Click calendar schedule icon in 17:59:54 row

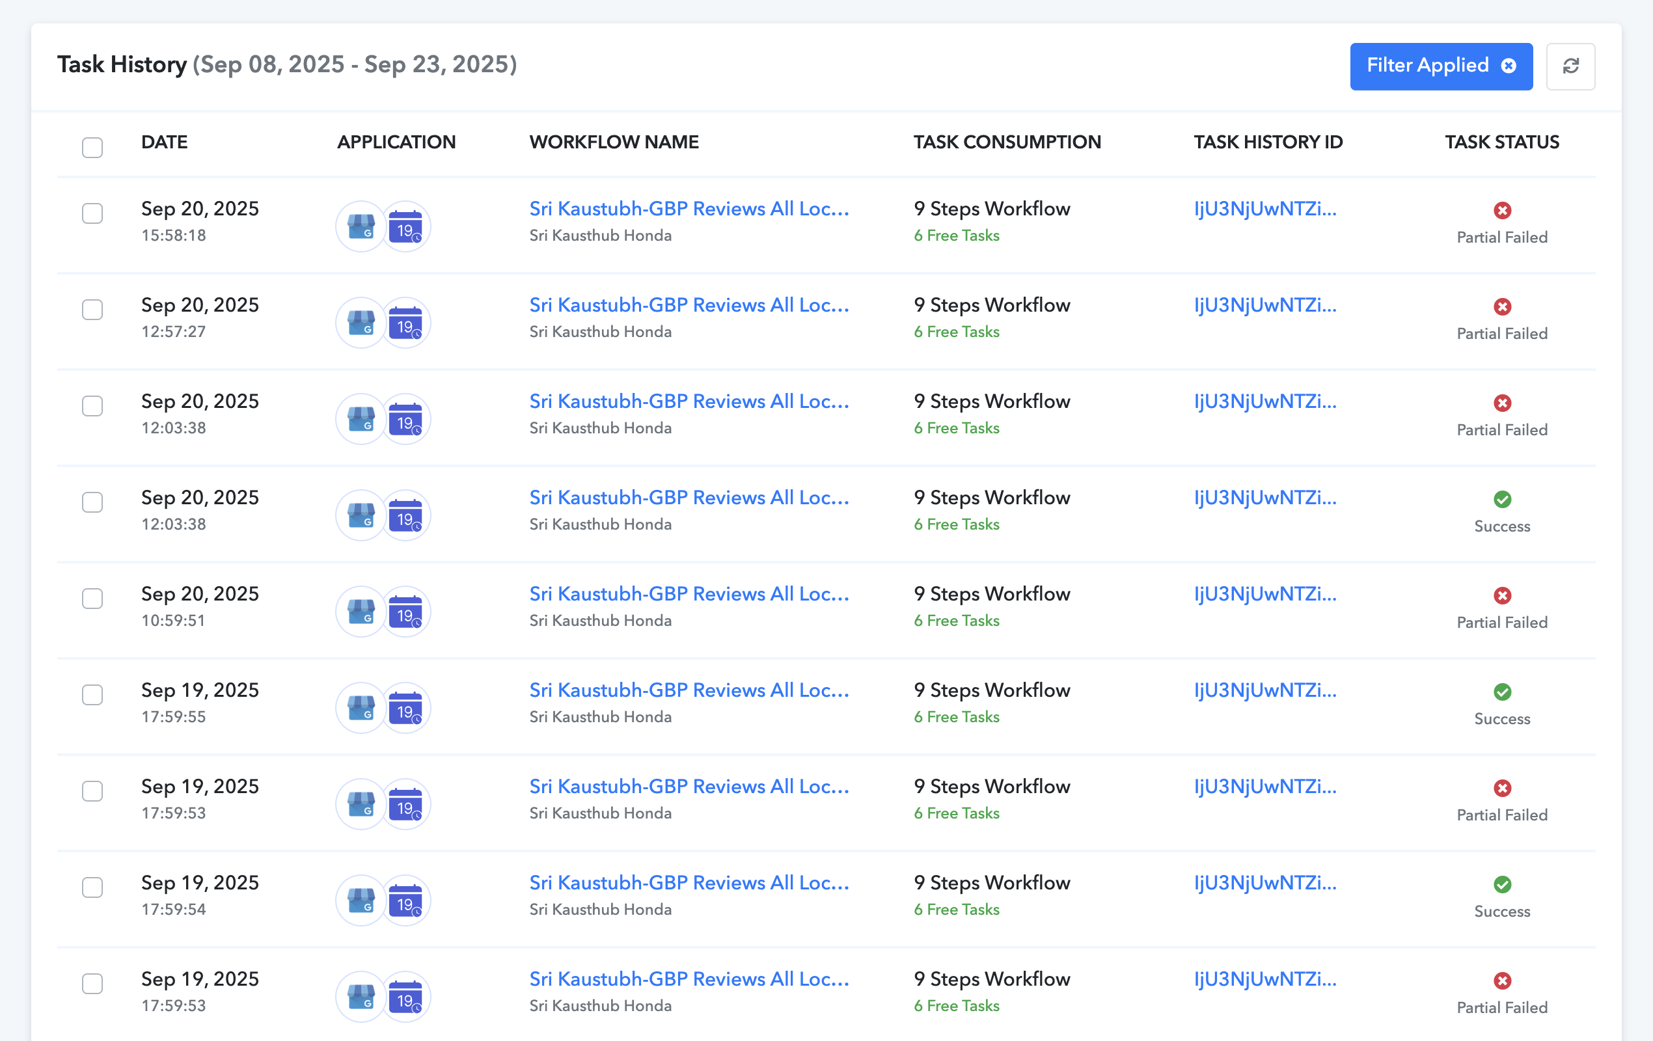pyautogui.click(x=405, y=900)
